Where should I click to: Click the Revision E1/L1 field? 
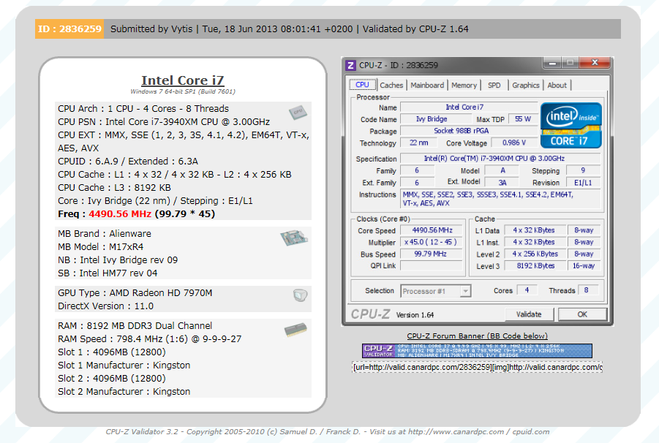583,183
